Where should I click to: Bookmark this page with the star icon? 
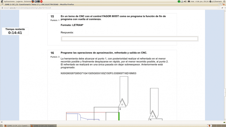pos(219,8)
